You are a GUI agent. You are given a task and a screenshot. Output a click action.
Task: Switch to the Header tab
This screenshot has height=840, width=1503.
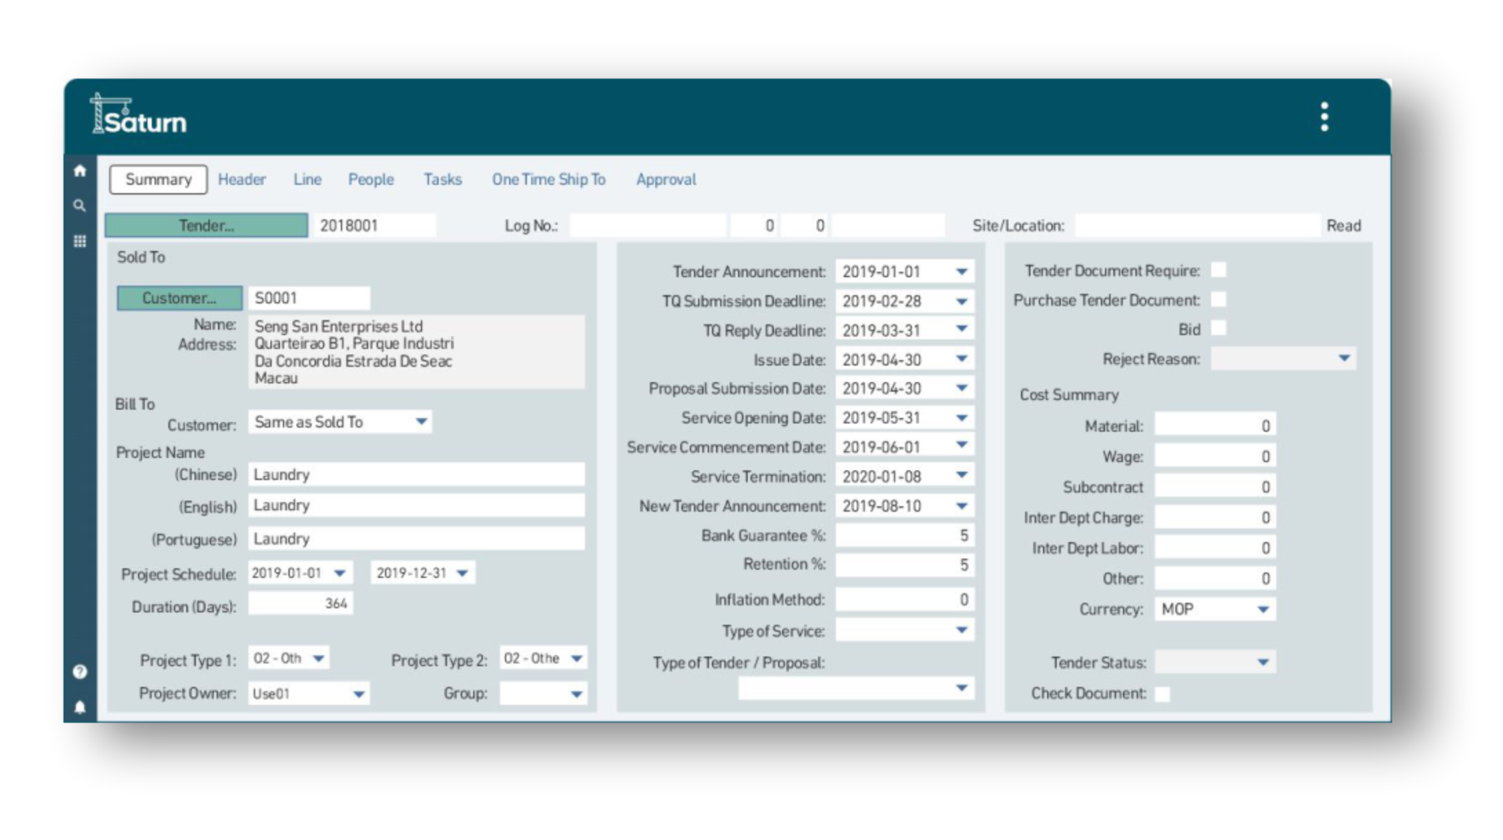tap(241, 179)
